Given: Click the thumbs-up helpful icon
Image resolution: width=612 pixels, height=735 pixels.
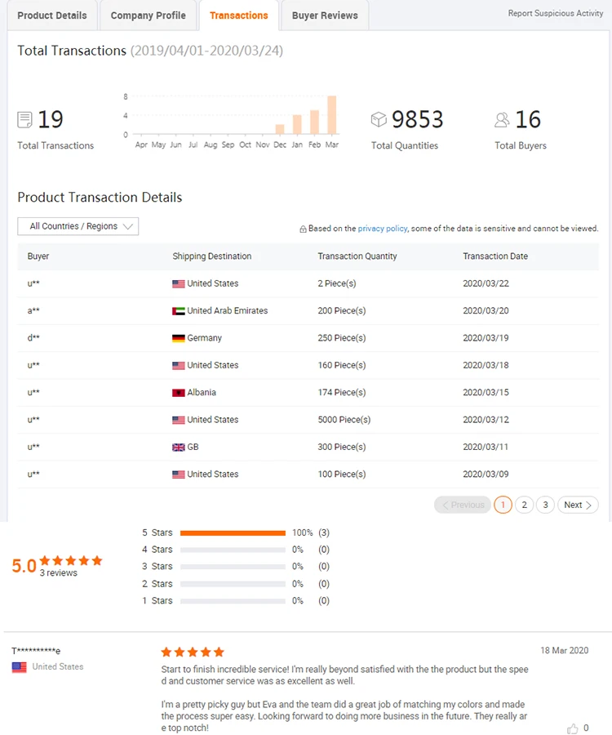Looking at the screenshot, I should [x=573, y=728].
